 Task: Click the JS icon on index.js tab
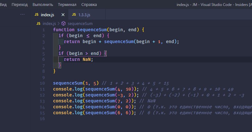(x=36, y=15)
